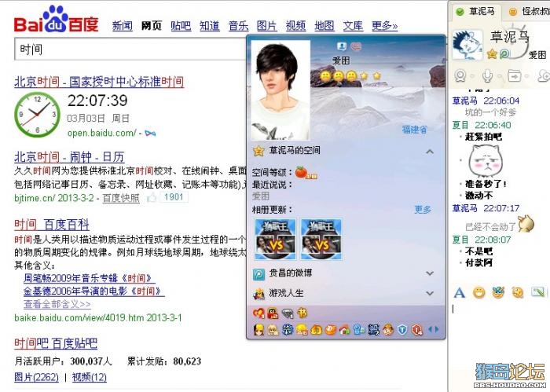Open the 时间_百度百科 search result

pos(52,225)
